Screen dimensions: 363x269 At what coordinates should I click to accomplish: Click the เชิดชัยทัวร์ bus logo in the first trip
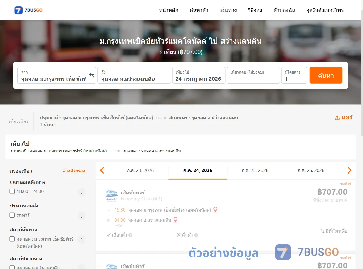[112, 196]
